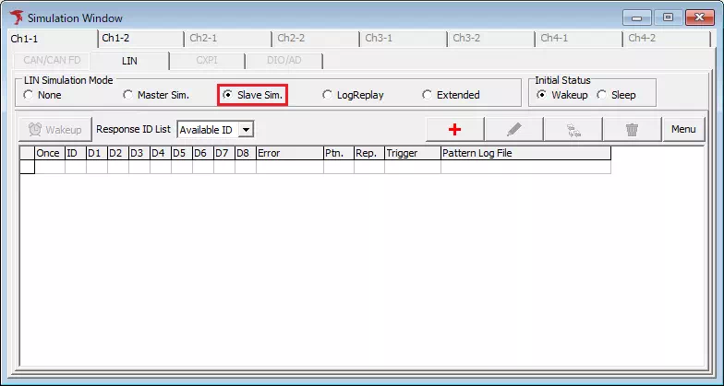Enable the Extended simulation mode
Image resolution: width=724 pixels, height=386 pixels.
(x=428, y=95)
